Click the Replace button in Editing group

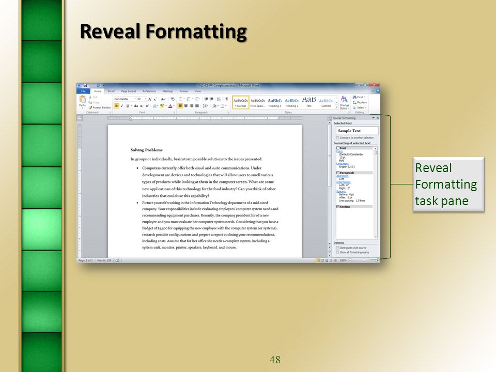[x=360, y=102]
